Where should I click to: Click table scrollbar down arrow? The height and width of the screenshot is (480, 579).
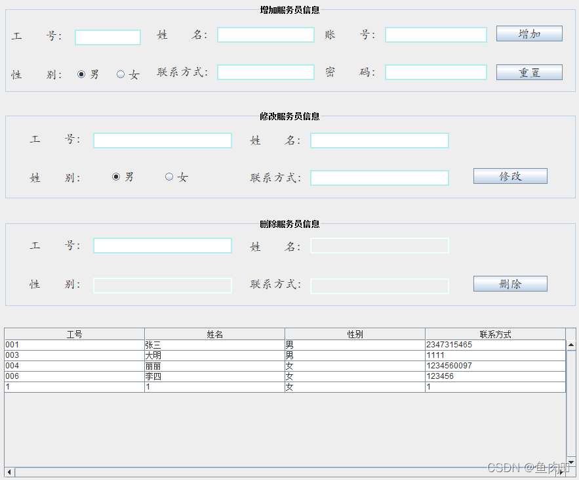point(571,462)
